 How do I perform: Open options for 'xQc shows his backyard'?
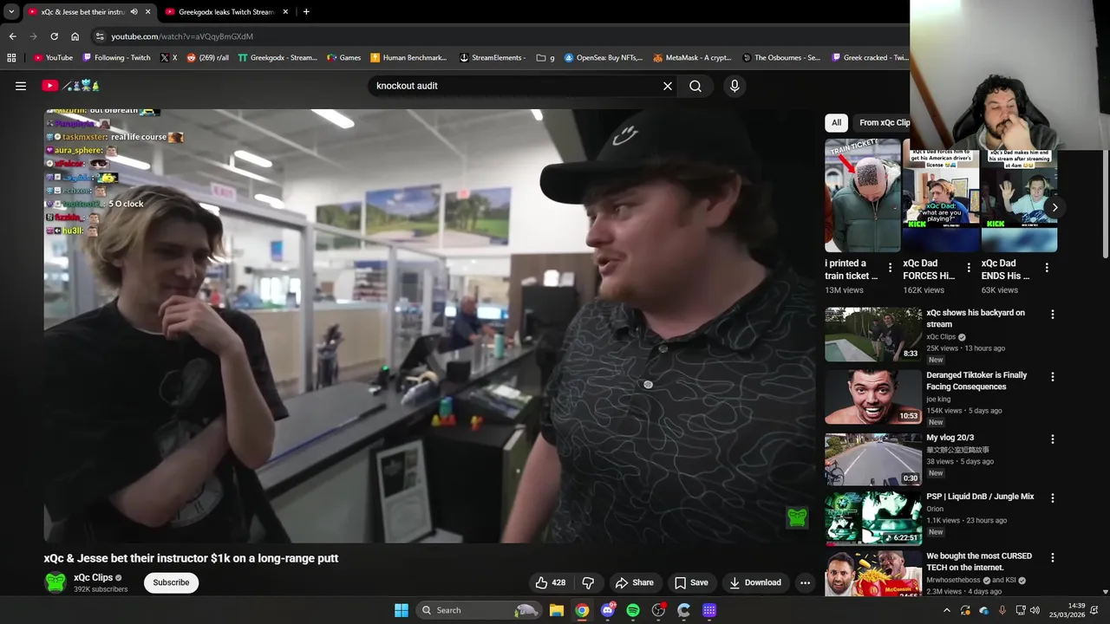point(1052,315)
